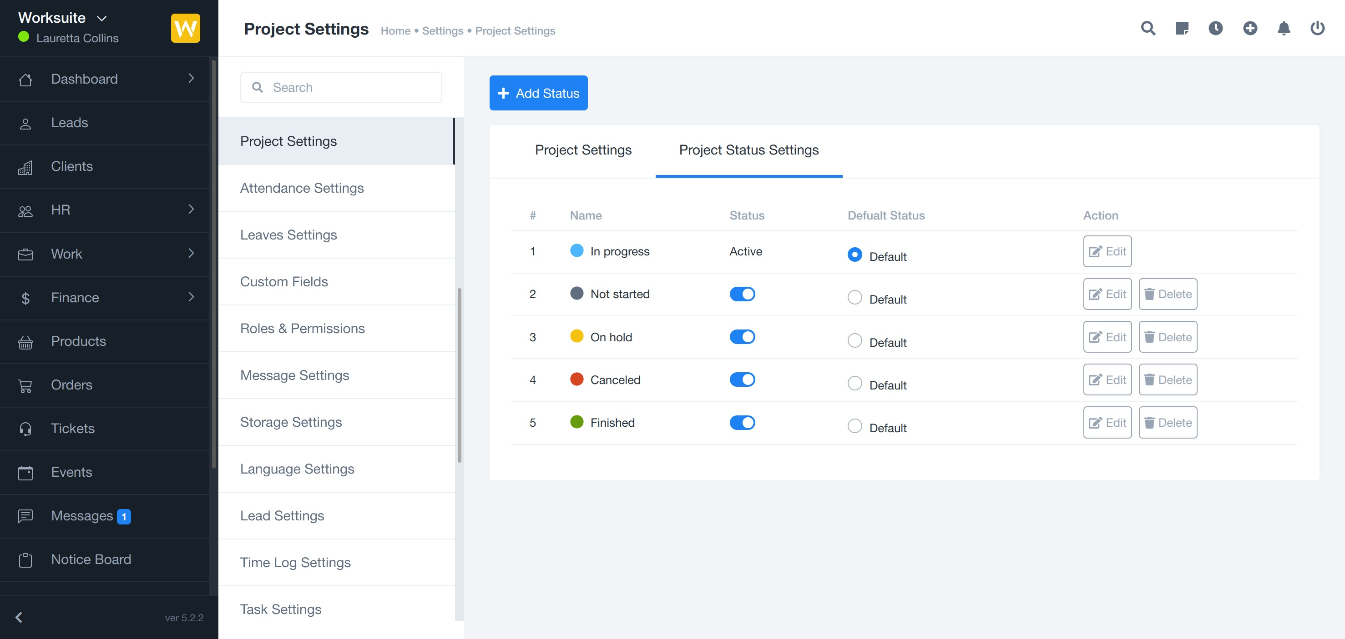Click the yellow On hold color dot
Screen dimensions: 1345x639
click(x=576, y=336)
